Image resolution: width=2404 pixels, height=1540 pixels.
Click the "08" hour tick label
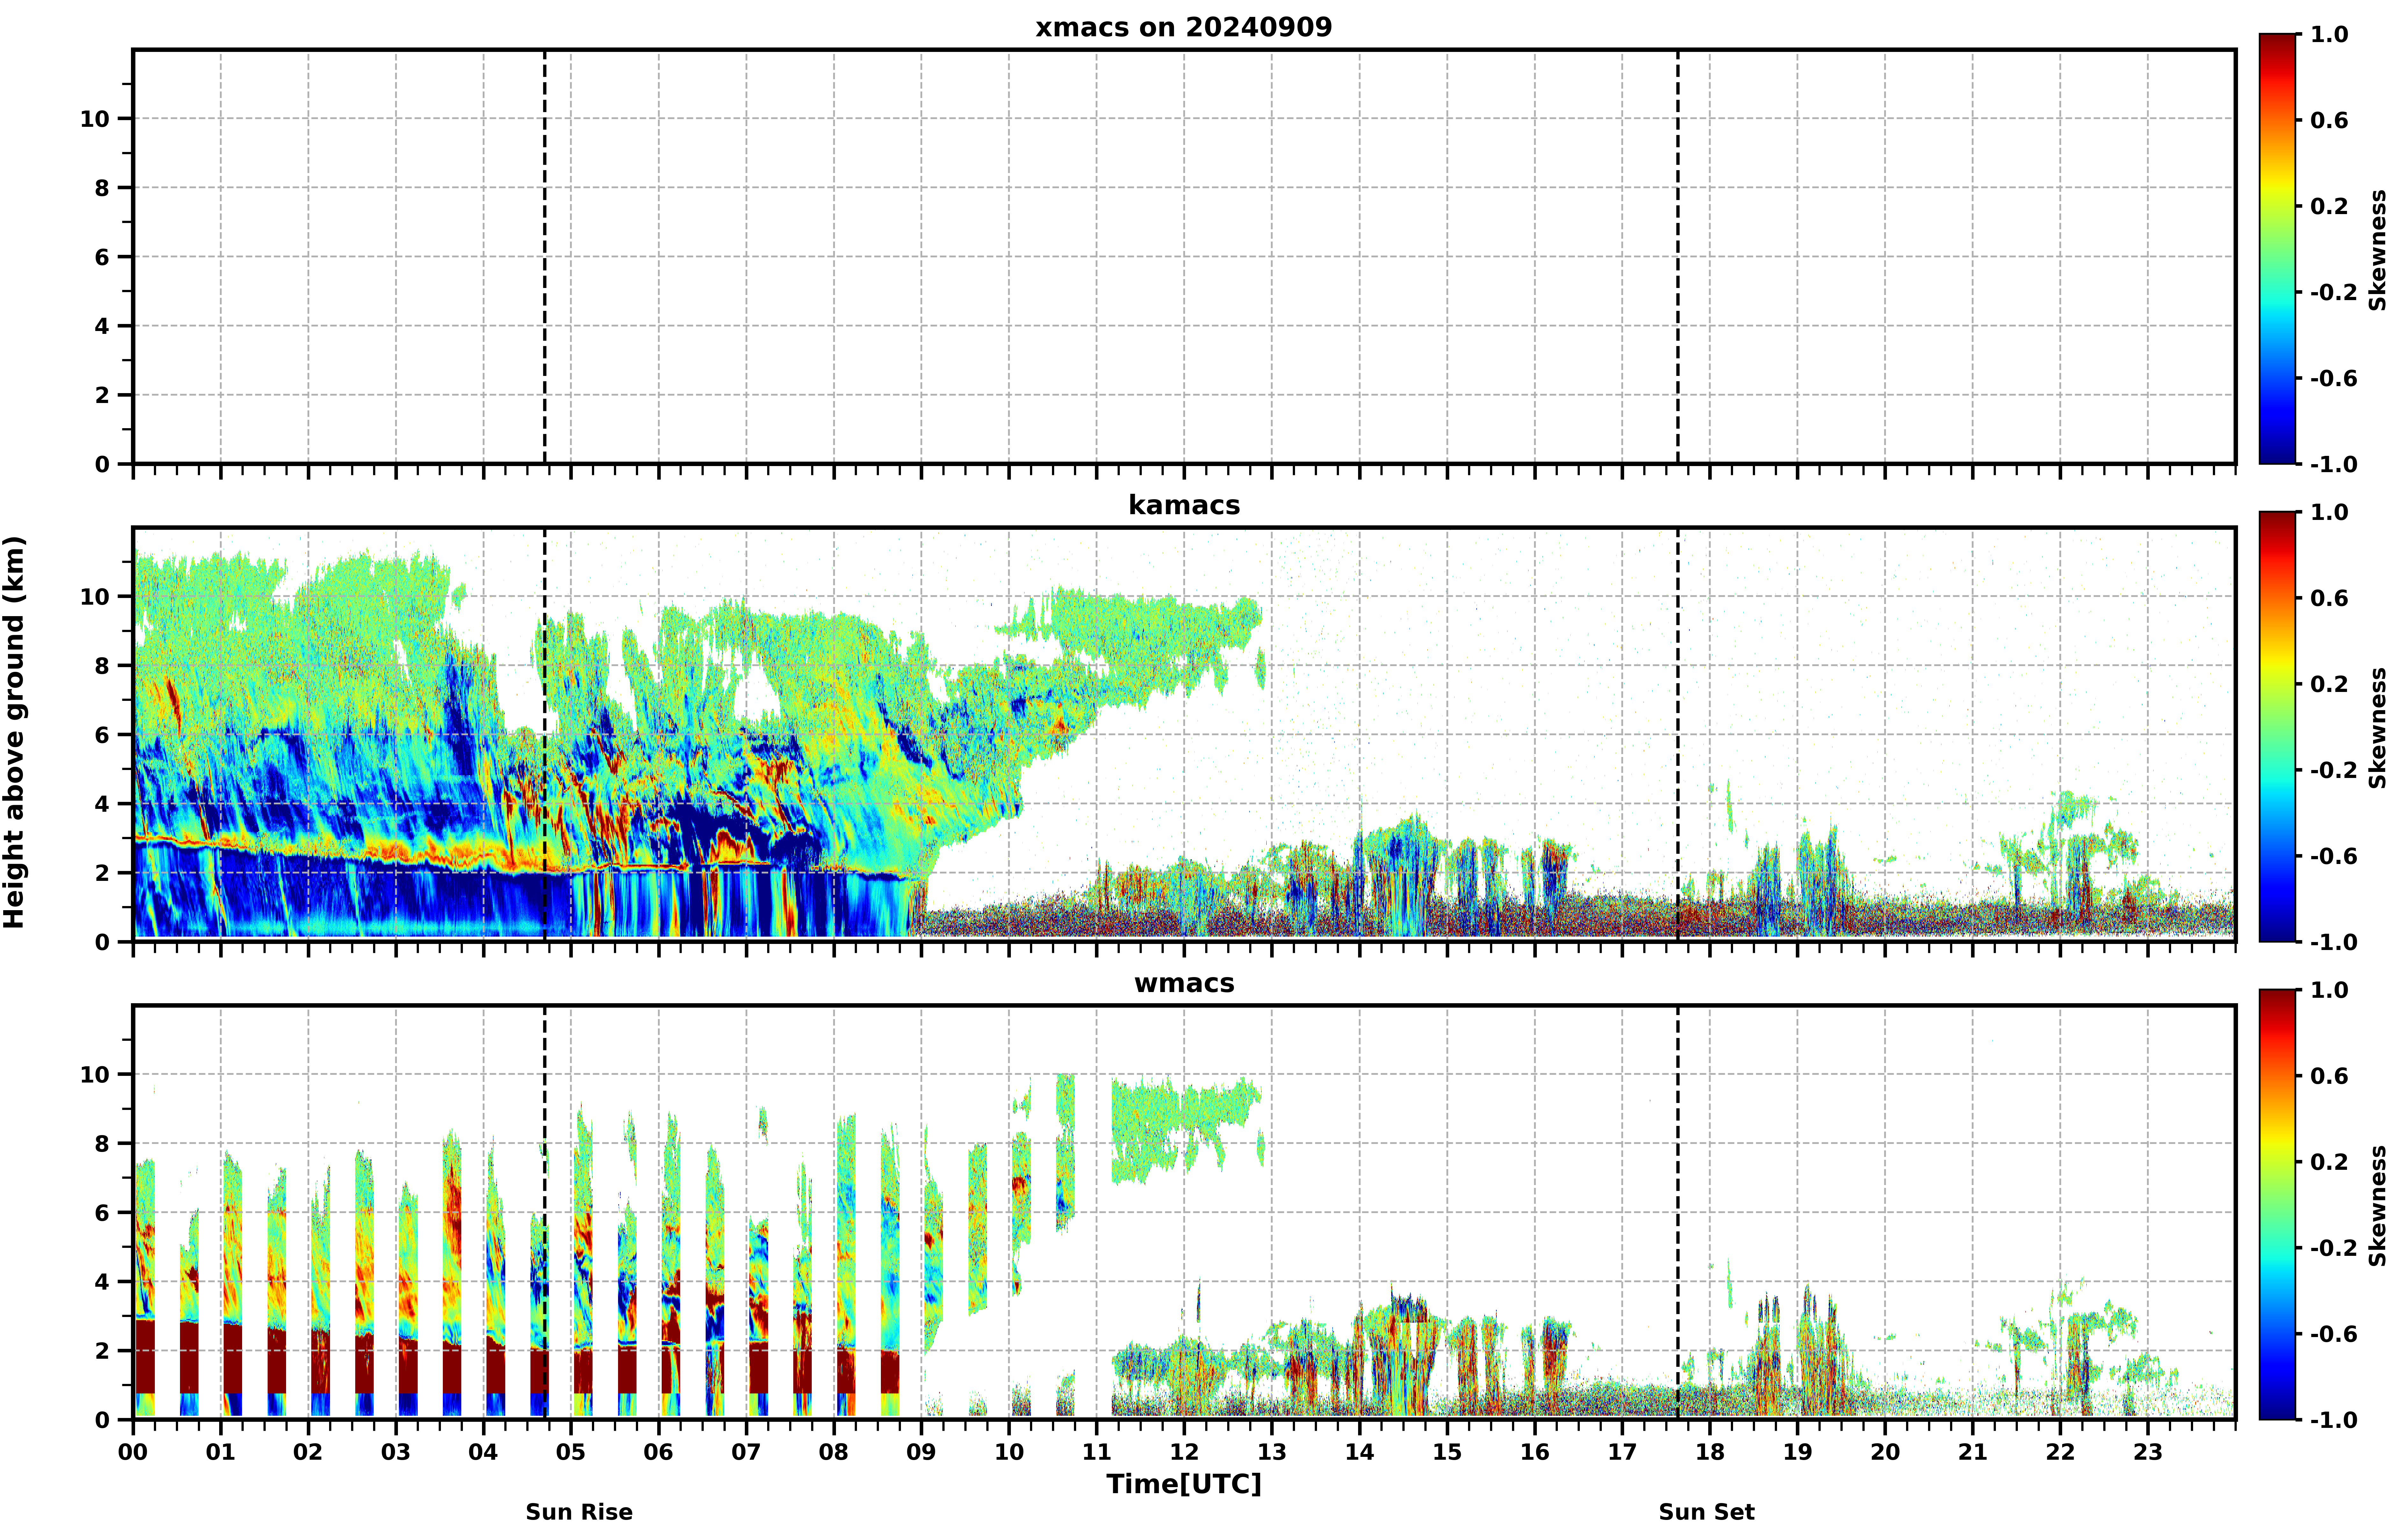click(x=834, y=1452)
